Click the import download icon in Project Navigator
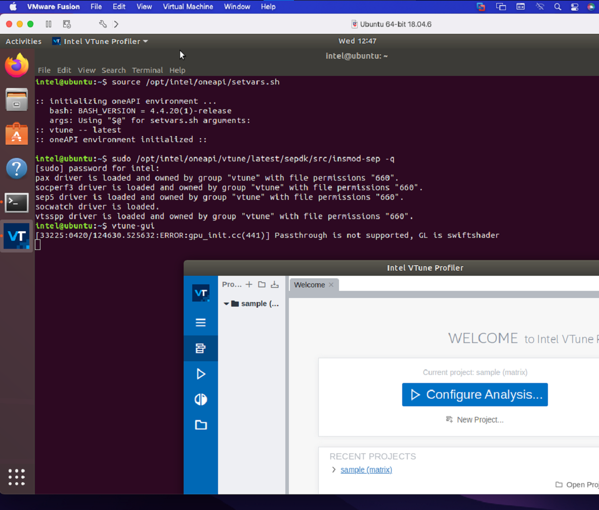Viewport: 599px width, 510px height. 275,284
